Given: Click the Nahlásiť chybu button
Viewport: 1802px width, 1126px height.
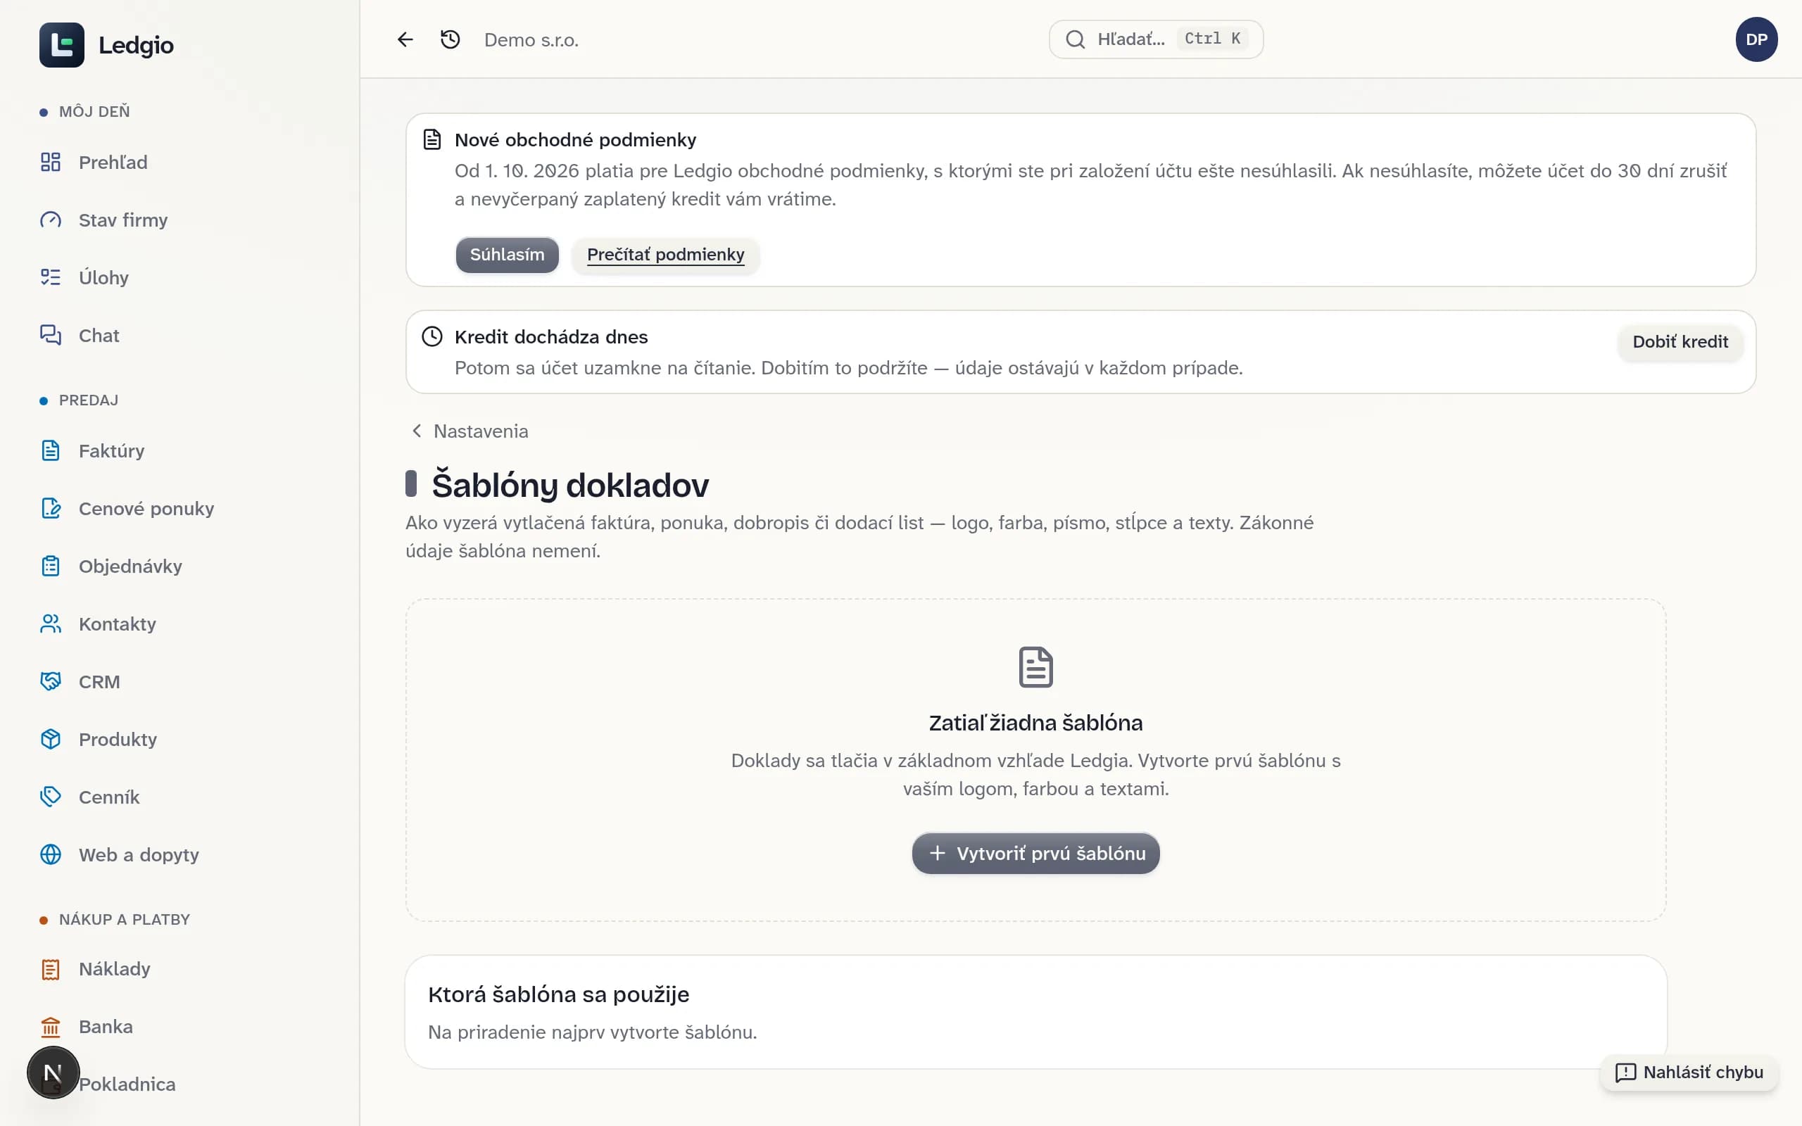Looking at the screenshot, I should pos(1689,1072).
